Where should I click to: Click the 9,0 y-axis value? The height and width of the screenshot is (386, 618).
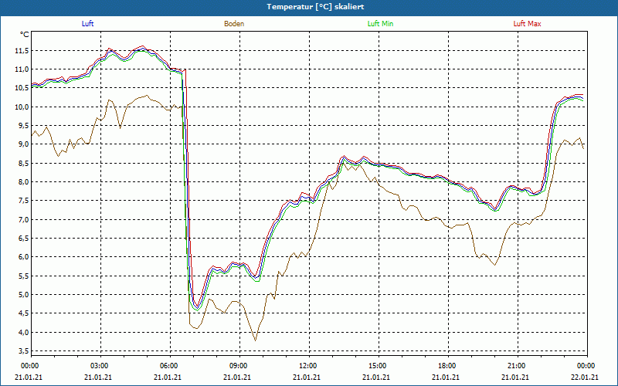(x=23, y=144)
